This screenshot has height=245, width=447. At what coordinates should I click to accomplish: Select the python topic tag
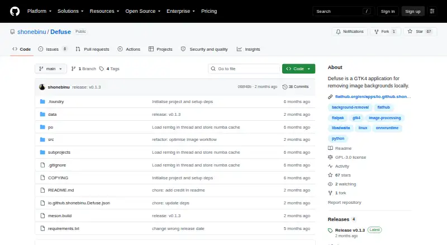(338, 139)
